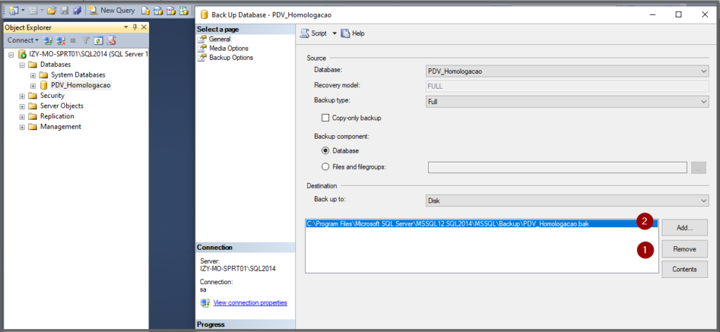Select the Replication folder
This screenshot has width=720, height=332.
pyautogui.click(x=57, y=116)
